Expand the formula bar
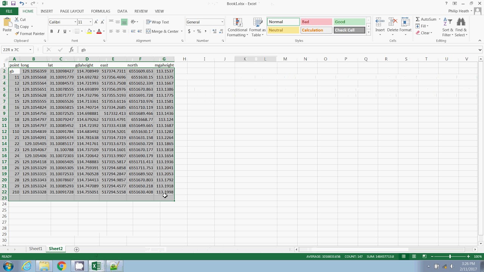Image resolution: width=484 pixels, height=272 pixels. 480,49
